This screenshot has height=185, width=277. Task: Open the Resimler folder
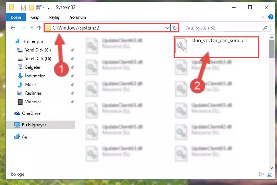pyautogui.click(x=33, y=93)
